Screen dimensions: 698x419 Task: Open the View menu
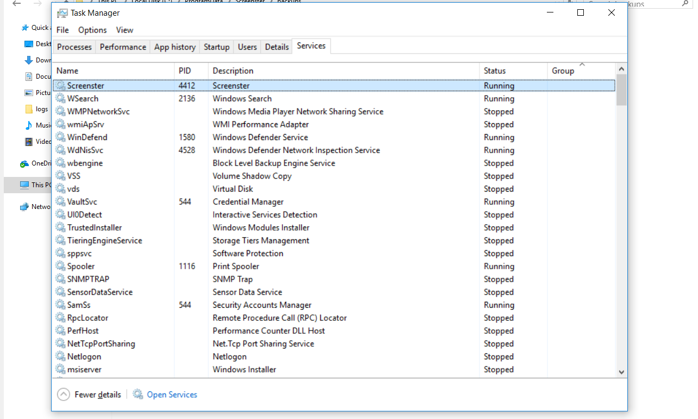click(124, 30)
